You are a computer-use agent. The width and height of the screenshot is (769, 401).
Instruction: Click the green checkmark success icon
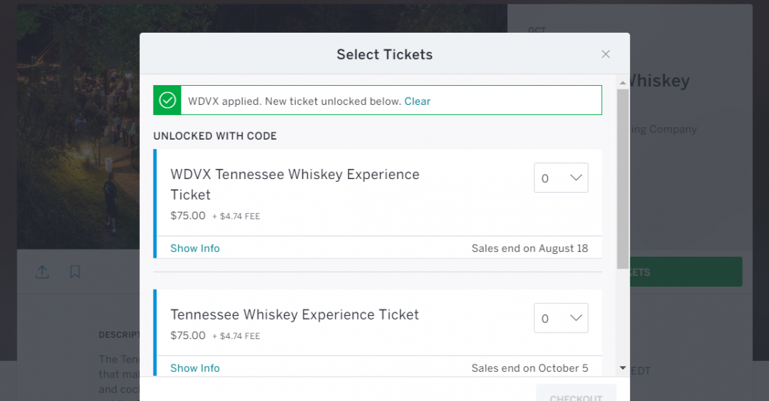click(x=167, y=100)
